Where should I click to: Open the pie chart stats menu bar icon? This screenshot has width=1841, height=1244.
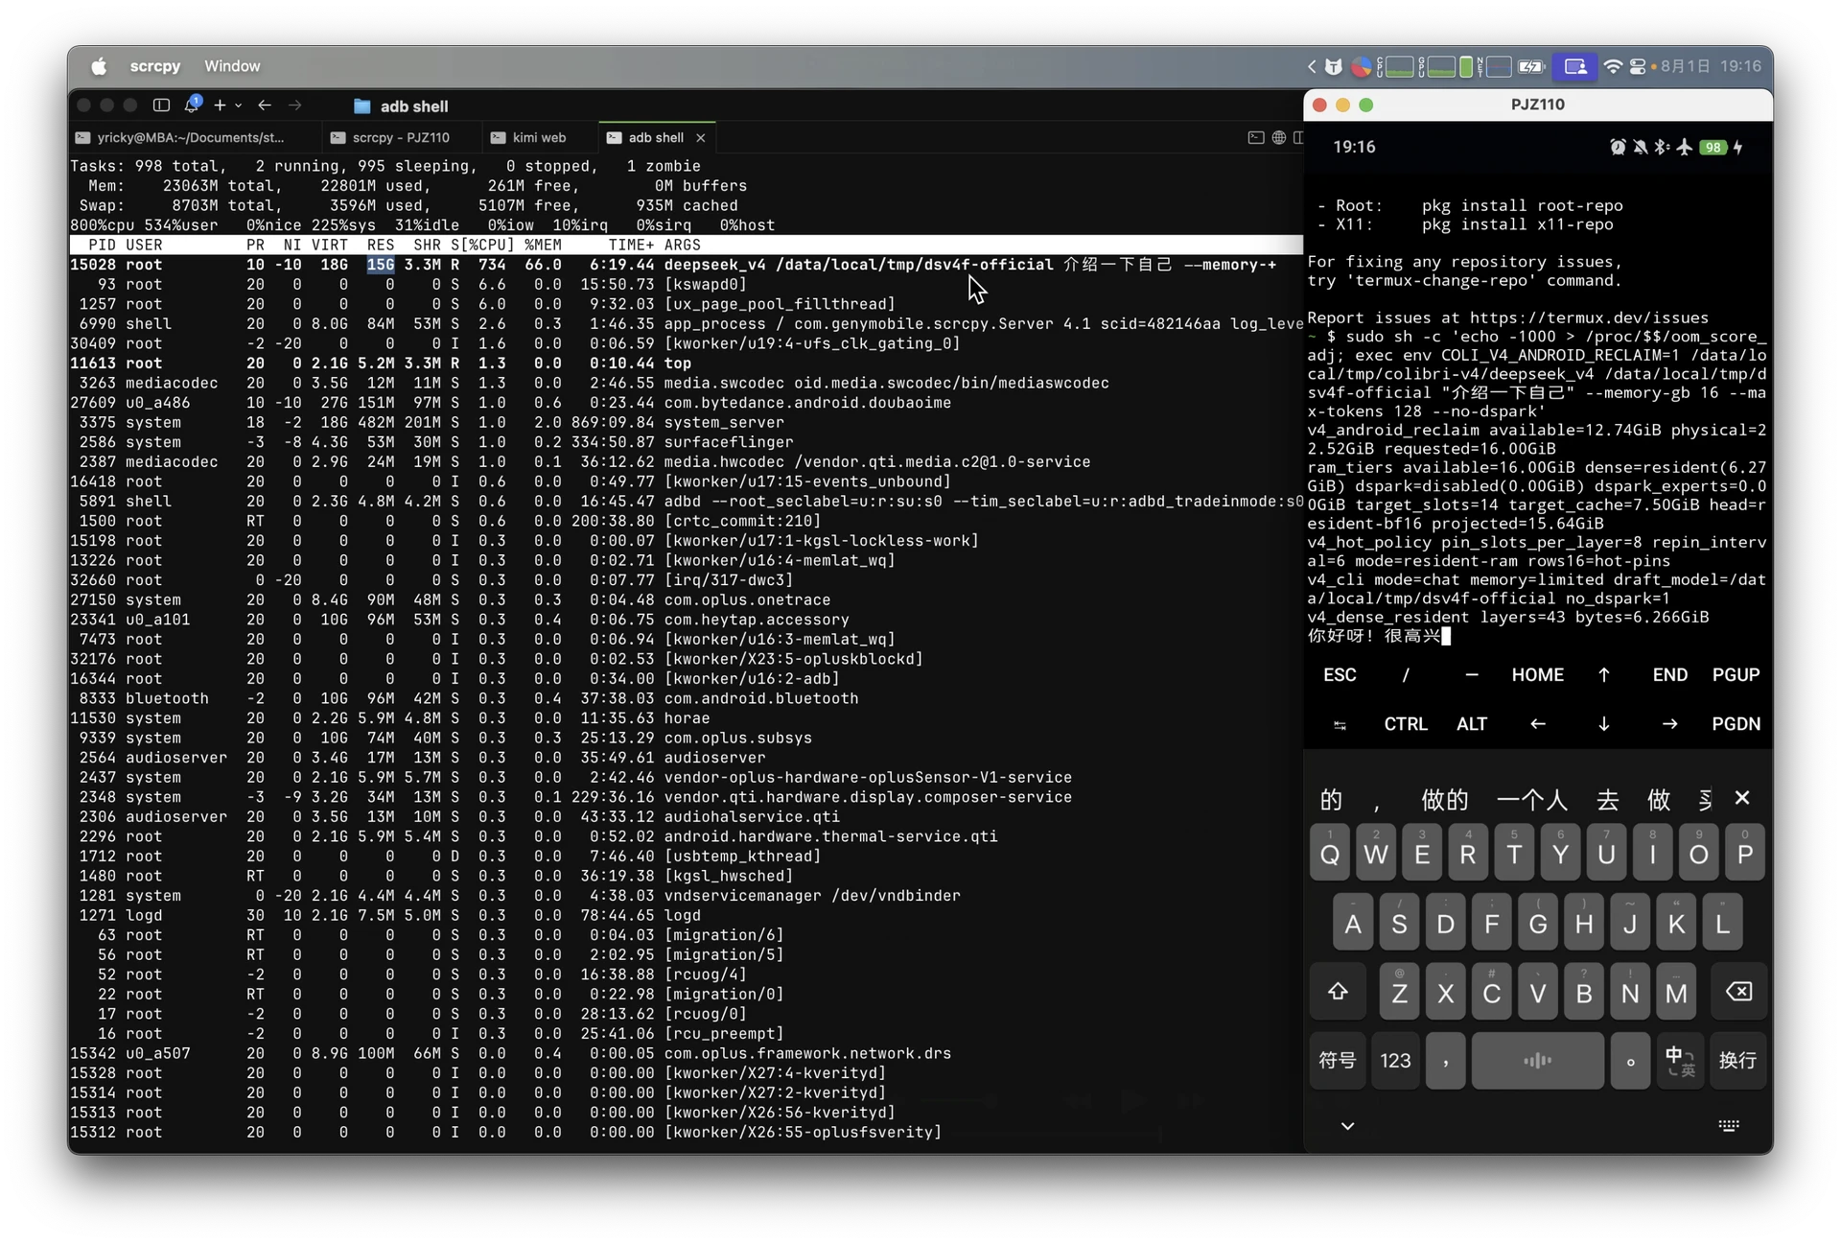click(1361, 66)
